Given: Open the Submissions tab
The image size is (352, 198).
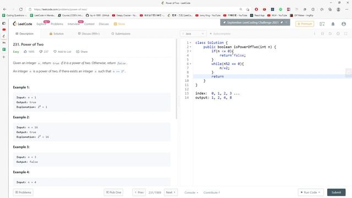Looking at the screenshot, I should (121, 34).
